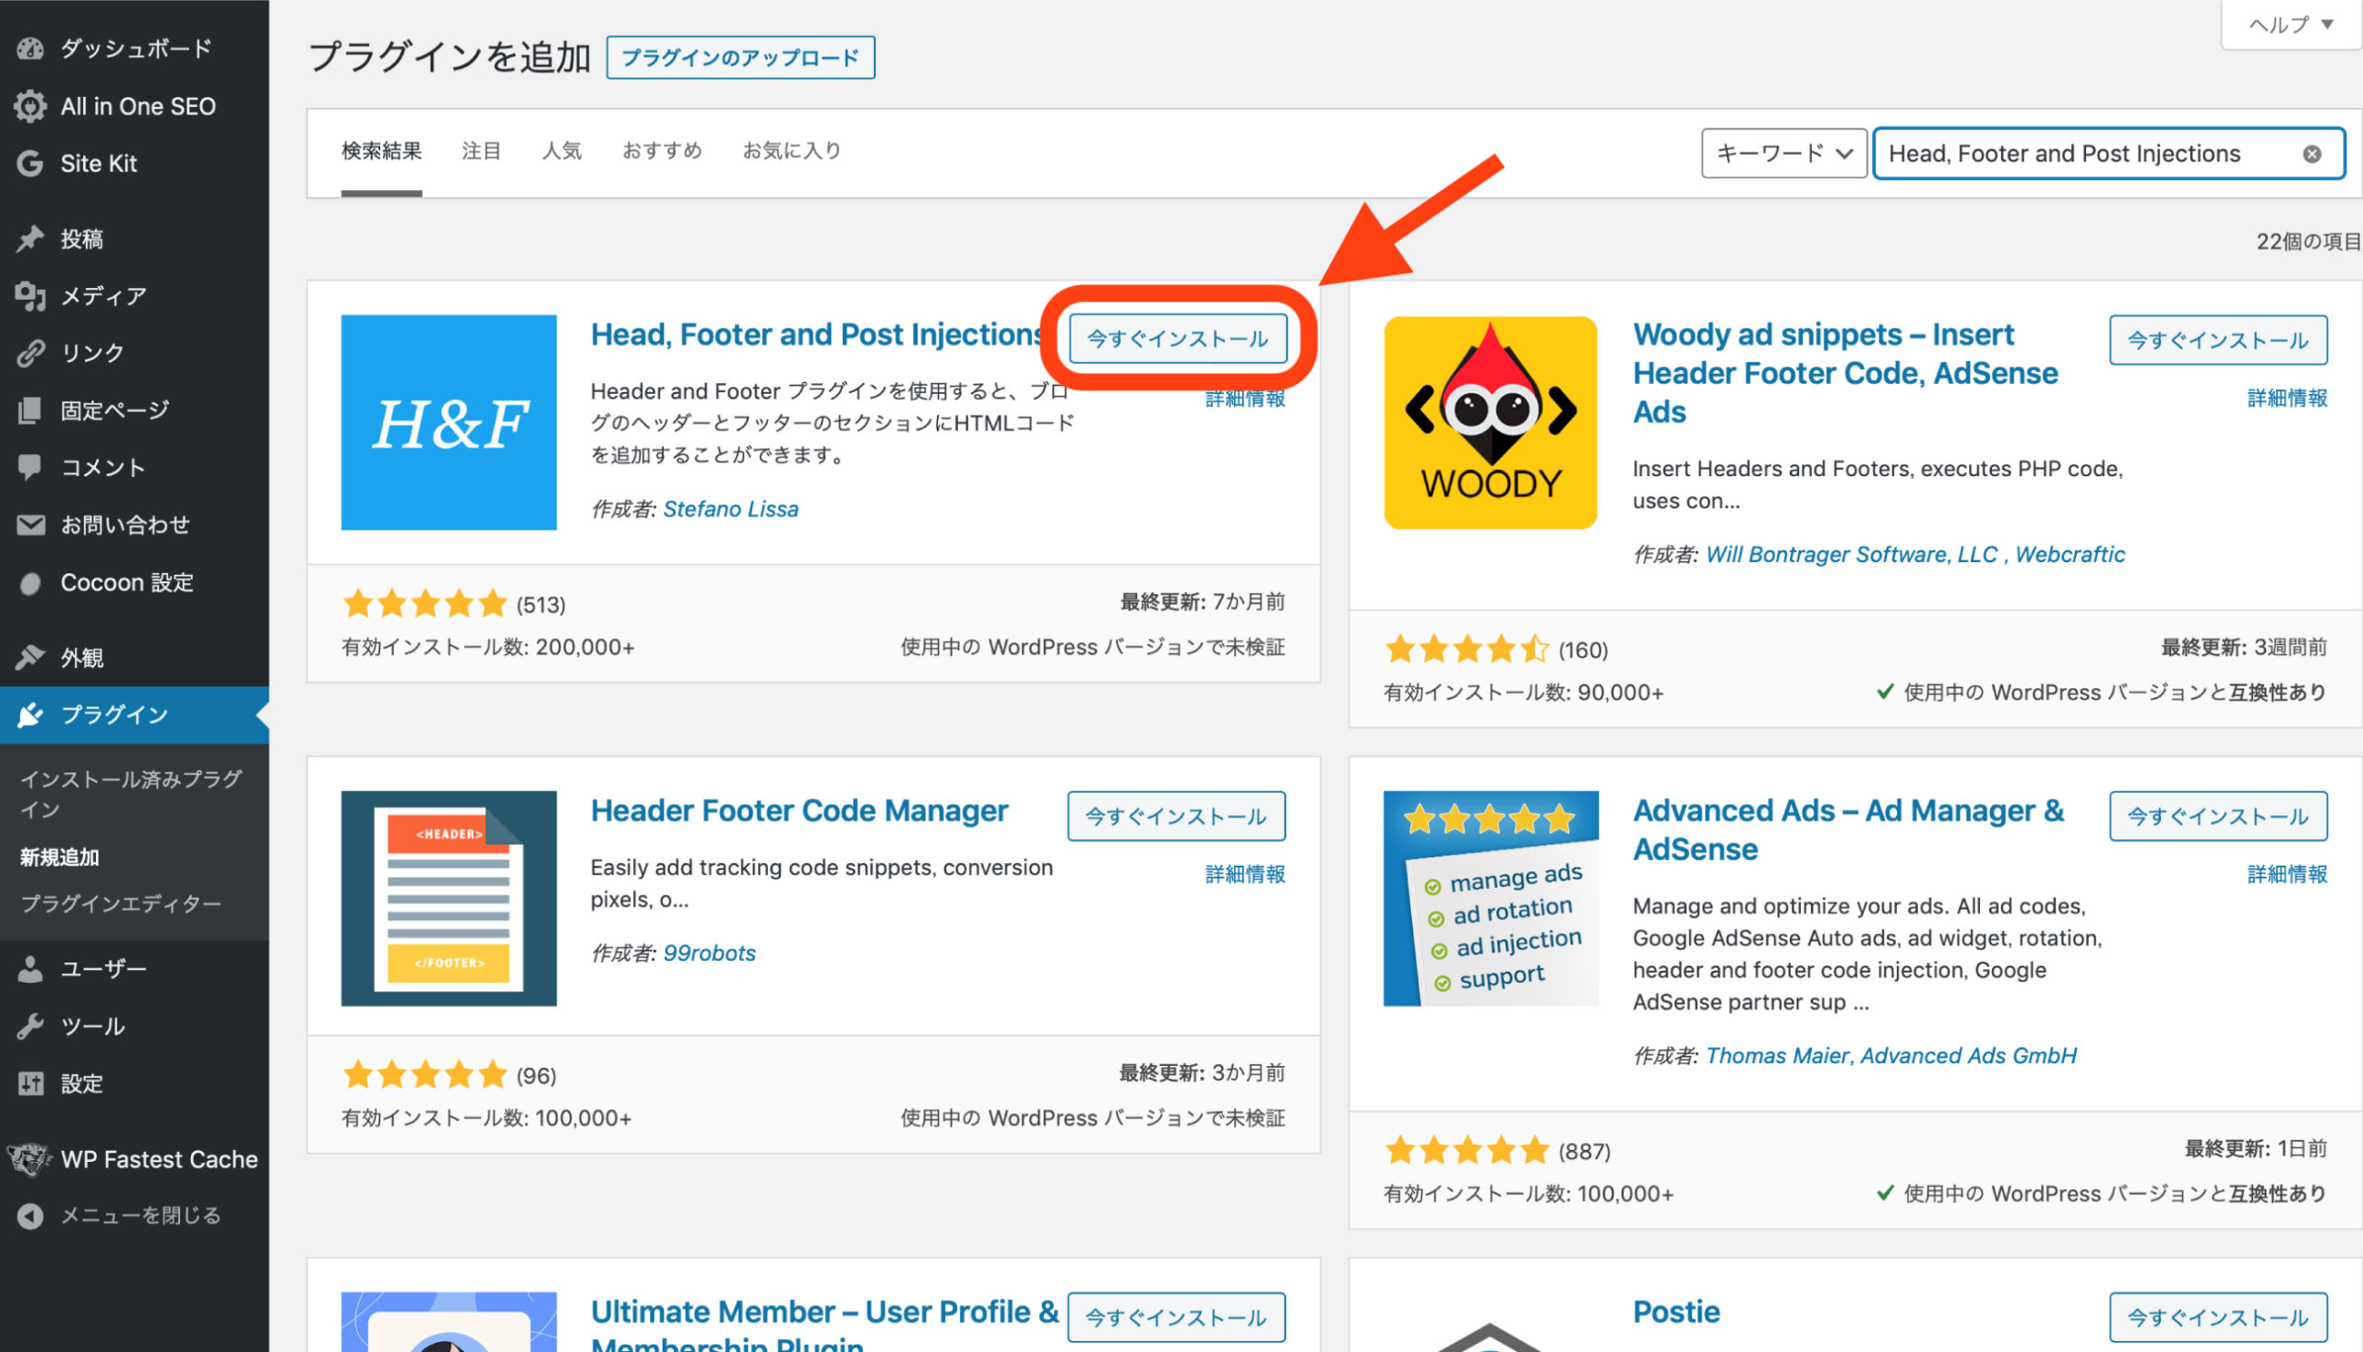Open the Woody plugin thumbnail

1490,423
